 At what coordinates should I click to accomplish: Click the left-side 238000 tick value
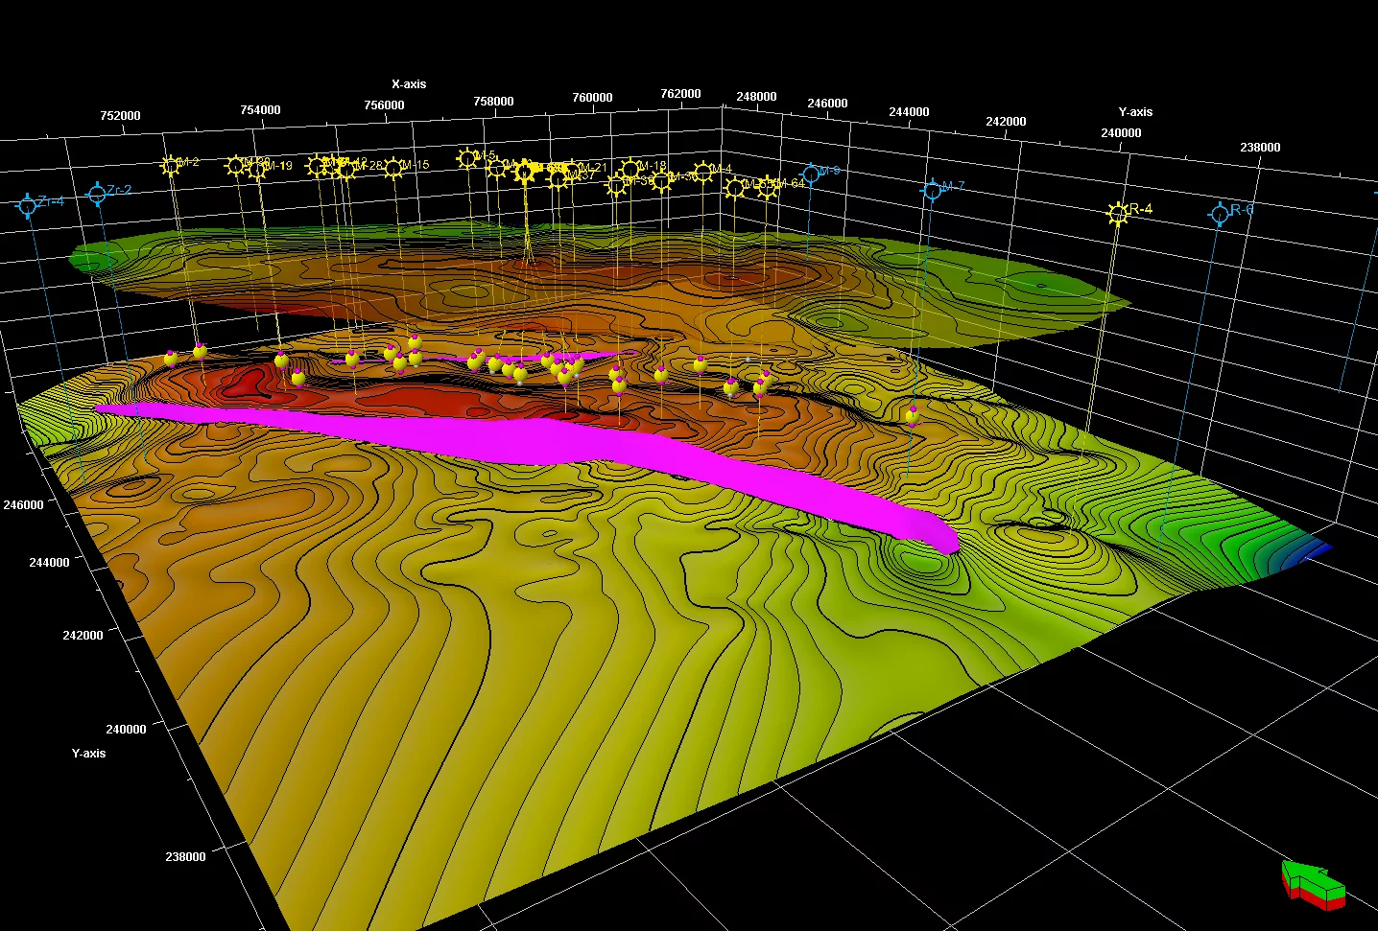coord(185,857)
